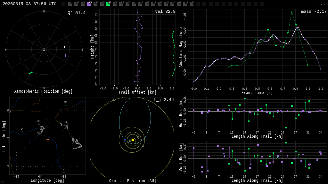The width and height of the screenshot is (328, 184).
Task: Click the vel 32.8 label
Action: point(165,11)
